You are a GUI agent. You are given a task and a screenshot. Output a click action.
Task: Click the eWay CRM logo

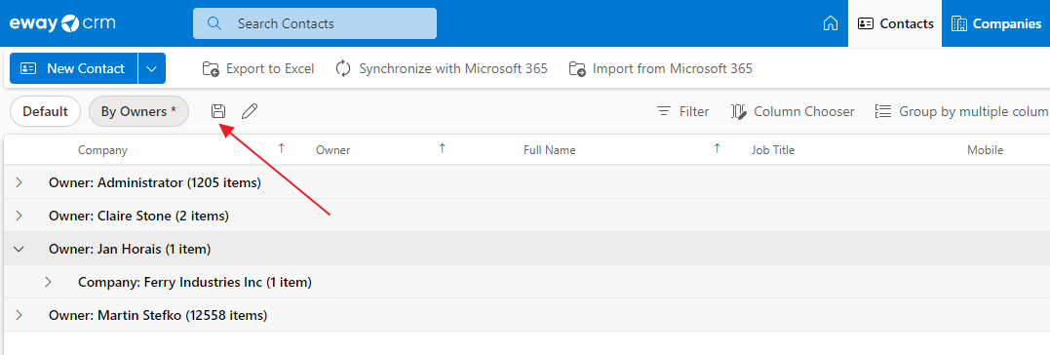[x=62, y=23]
